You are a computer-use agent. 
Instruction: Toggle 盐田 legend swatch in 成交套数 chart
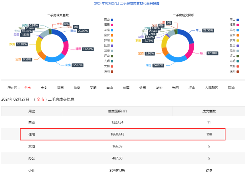pyautogui.click(x=112, y=45)
